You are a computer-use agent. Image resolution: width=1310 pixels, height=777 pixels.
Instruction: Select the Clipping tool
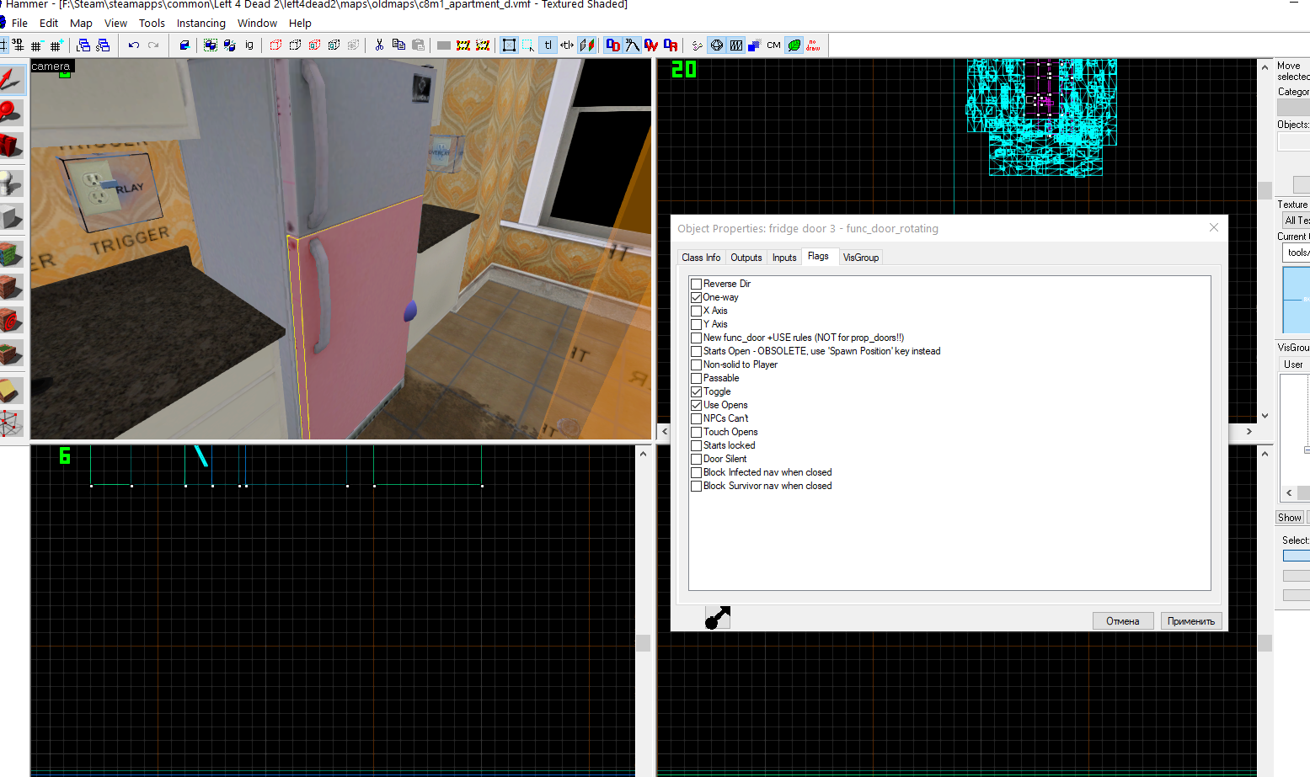pos(12,388)
